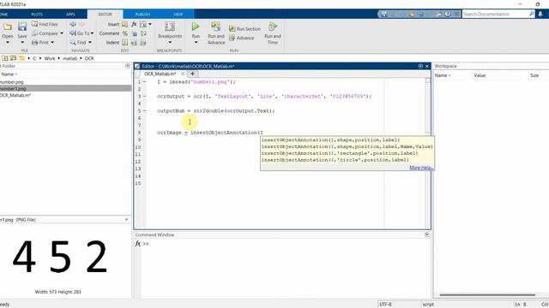Open the Open button dropdown arrow

8,43
